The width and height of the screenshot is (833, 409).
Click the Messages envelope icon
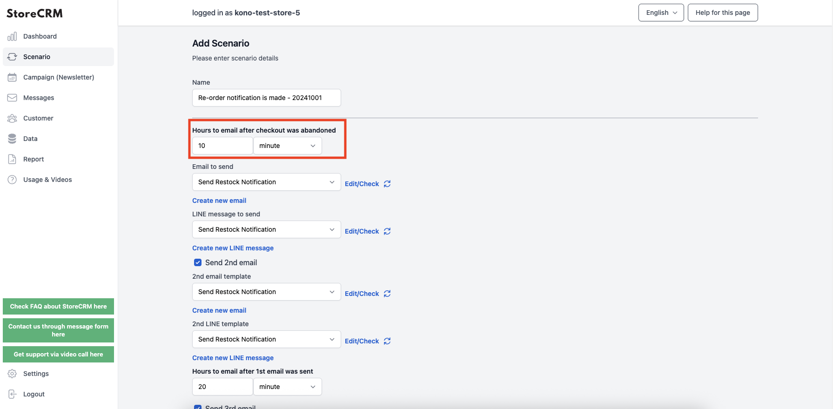(12, 98)
